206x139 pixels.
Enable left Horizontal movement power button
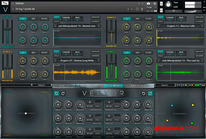[90, 102]
